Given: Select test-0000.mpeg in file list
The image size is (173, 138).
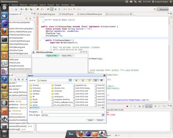Looking at the screenshot, I should pos(81,88).
